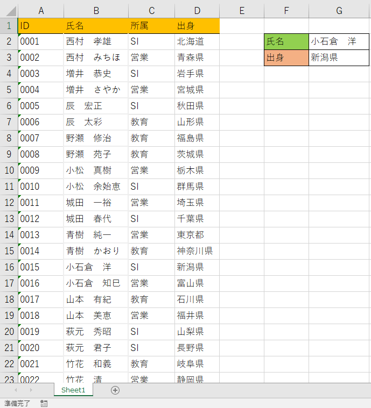Click the name 西村 孝雄
371x408 pixels.
tap(89, 41)
